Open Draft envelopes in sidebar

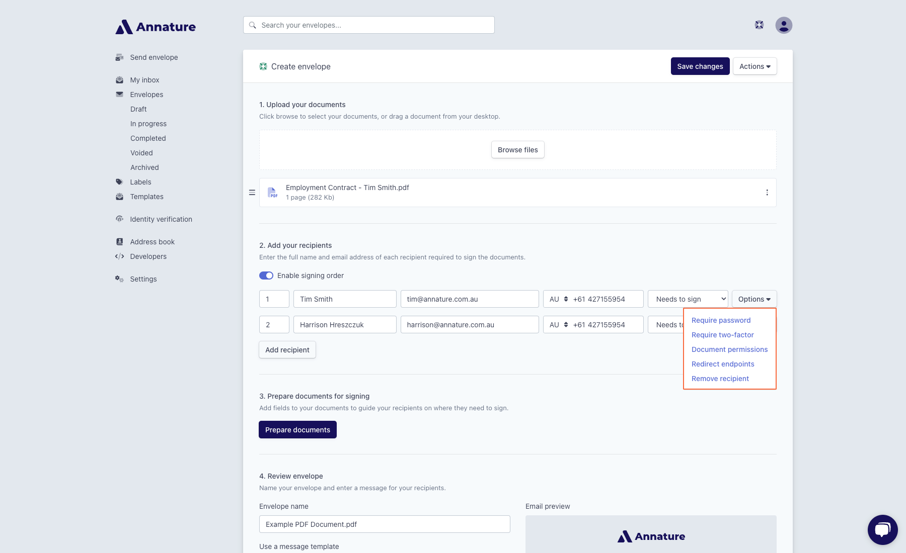(x=138, y=109)
